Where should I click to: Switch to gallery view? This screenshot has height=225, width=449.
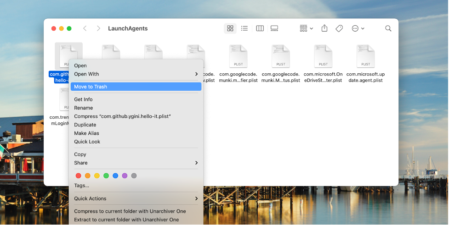pos(274,28)
